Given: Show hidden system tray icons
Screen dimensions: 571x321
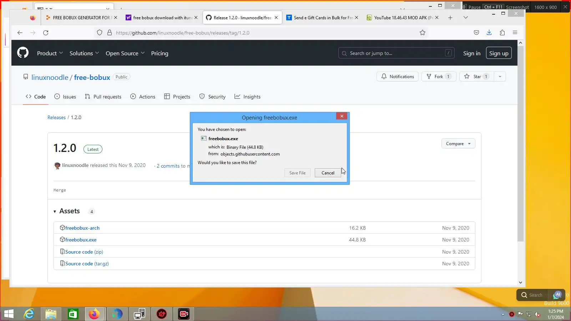Looking at the screenshot, I should [x=503, y=314].
